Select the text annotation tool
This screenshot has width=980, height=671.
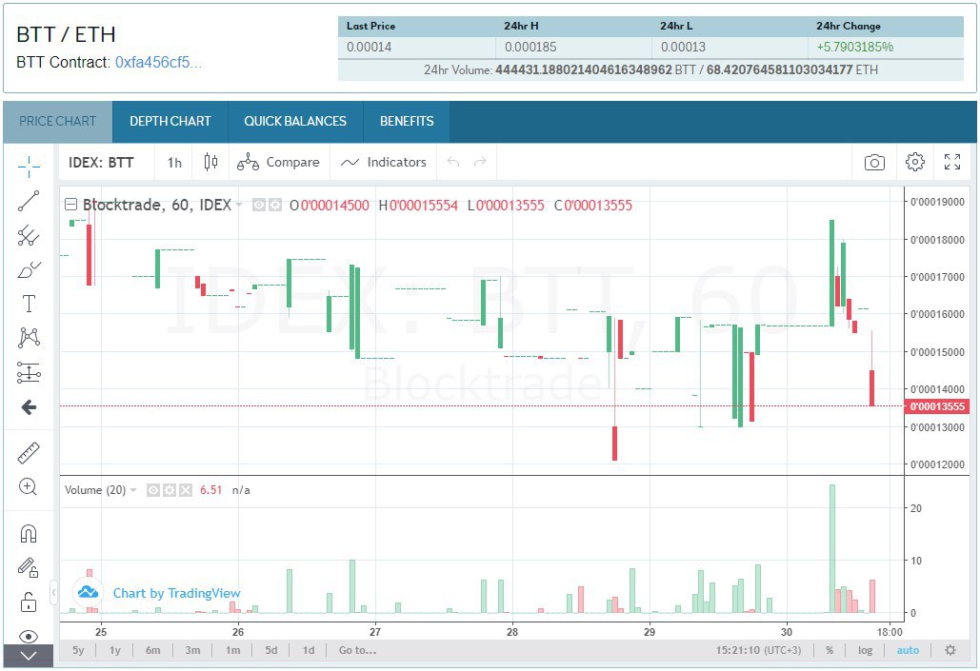pyautogui.click(x=29, y=304)
